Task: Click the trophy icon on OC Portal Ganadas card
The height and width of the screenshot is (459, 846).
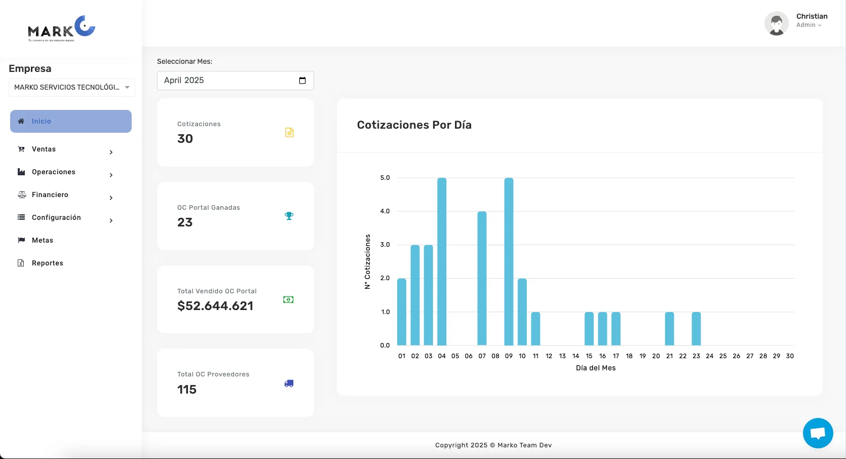Action: pos(289,216)
